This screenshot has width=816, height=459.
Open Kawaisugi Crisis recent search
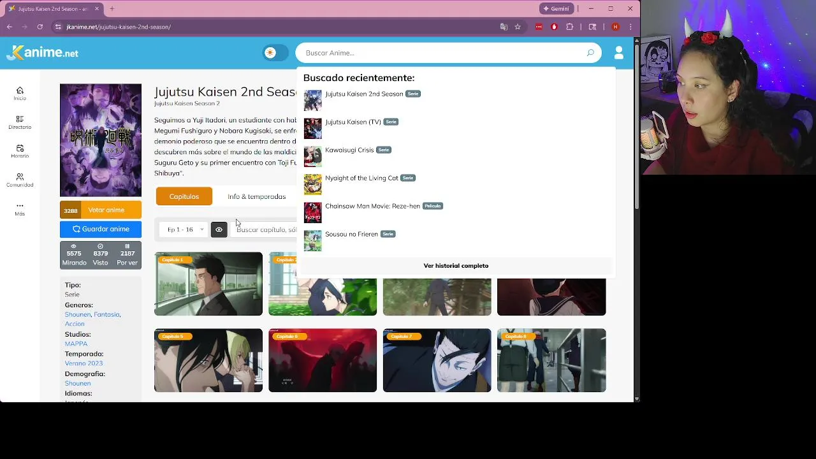[x=349, y=150]
